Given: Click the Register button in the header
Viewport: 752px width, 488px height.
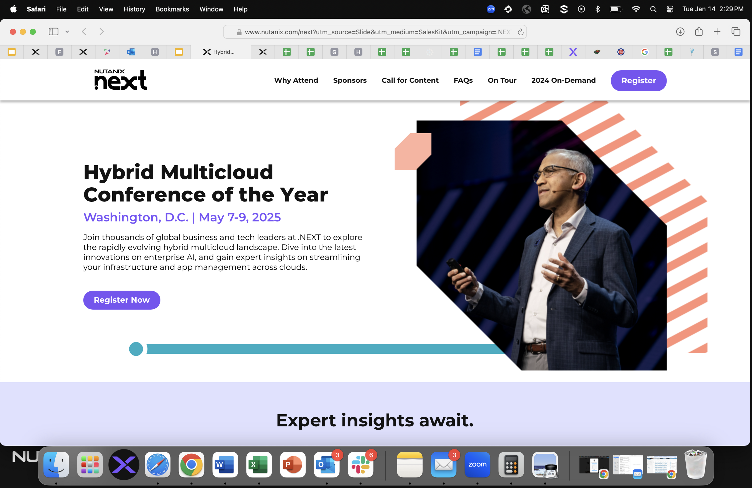Looking at the screenshot, I should click(638, 81).
